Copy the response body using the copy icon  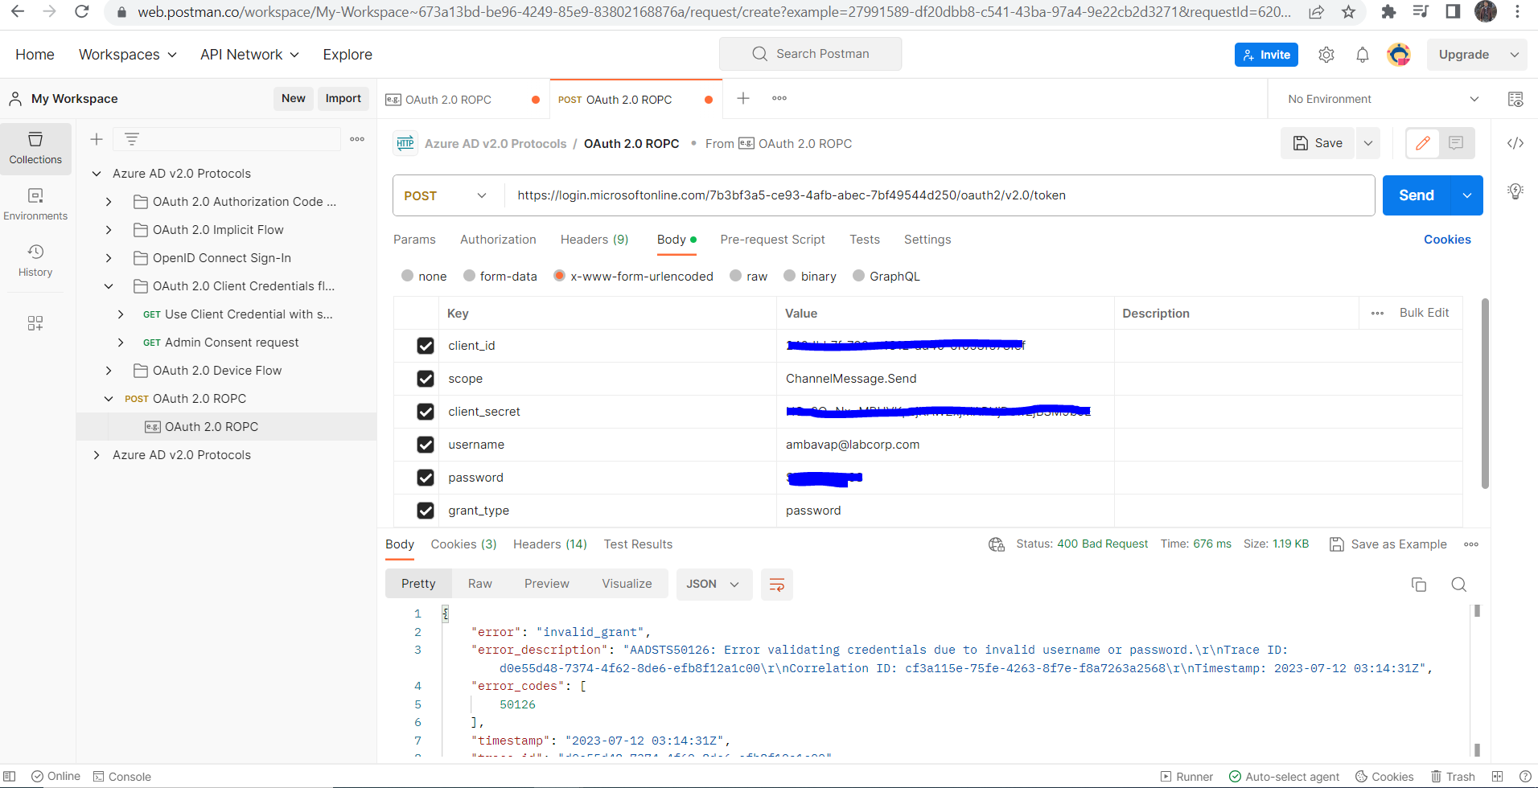tap(1419, 585)
